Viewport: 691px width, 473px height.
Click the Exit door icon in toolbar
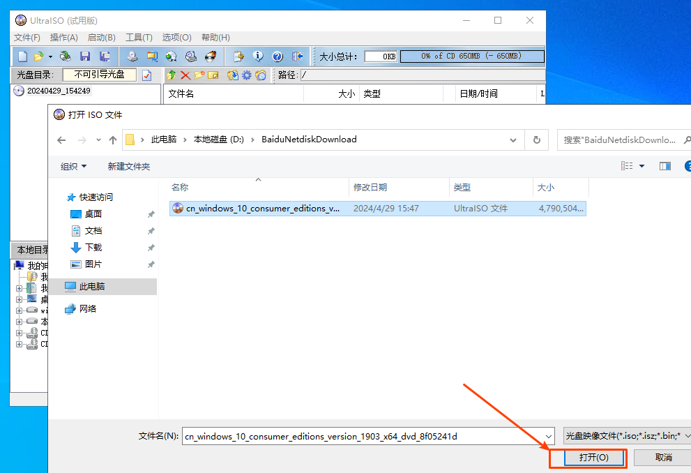[298, 57]
